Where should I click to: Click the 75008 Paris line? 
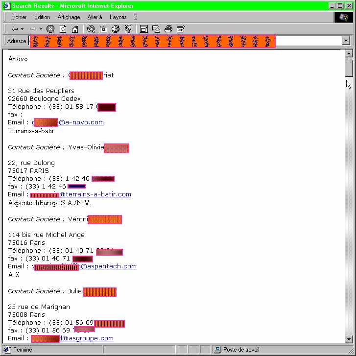point(26,315)
